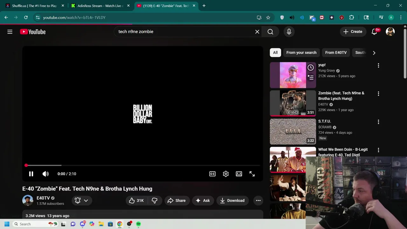Open Chrome profile 'A' avatar
The image size is (407, 229).
pyautogui.click(x=391, y=17)
